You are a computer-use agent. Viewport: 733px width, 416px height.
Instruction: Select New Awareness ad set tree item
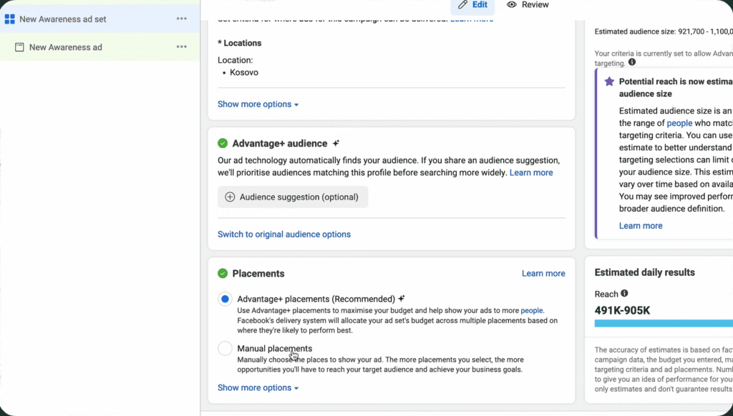coord(63,19)
